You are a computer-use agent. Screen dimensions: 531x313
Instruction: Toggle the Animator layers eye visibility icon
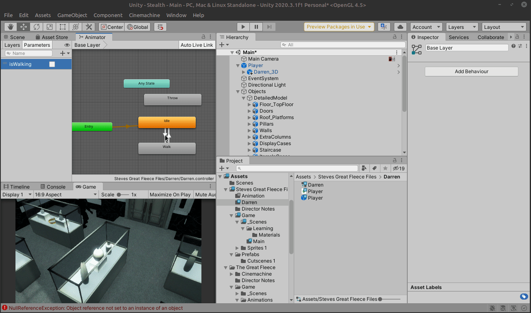[67, 45]
